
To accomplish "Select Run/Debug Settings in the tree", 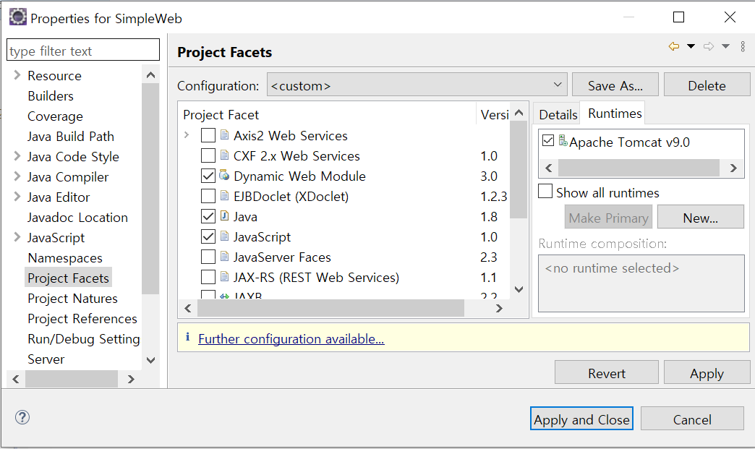I will (84, 338).
